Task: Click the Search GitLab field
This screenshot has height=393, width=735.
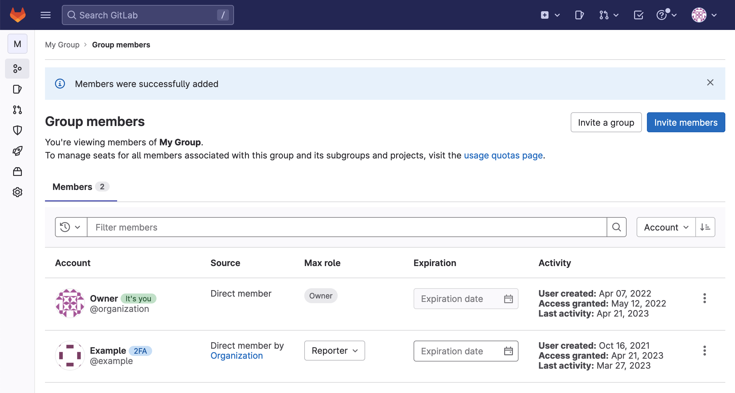Action: pos(148,15)
